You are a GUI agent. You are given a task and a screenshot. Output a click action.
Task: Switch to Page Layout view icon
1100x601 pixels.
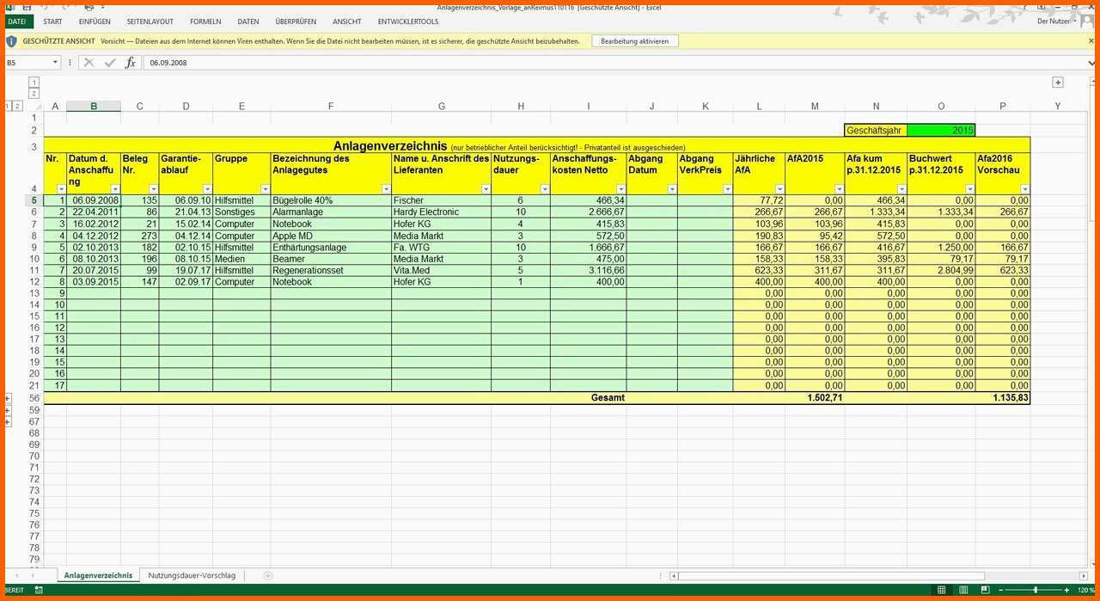tap(964, 590)
